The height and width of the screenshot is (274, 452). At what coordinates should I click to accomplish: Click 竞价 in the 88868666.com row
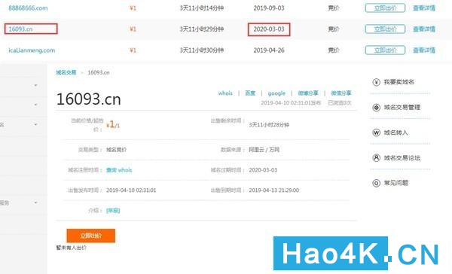coord(334,8)
